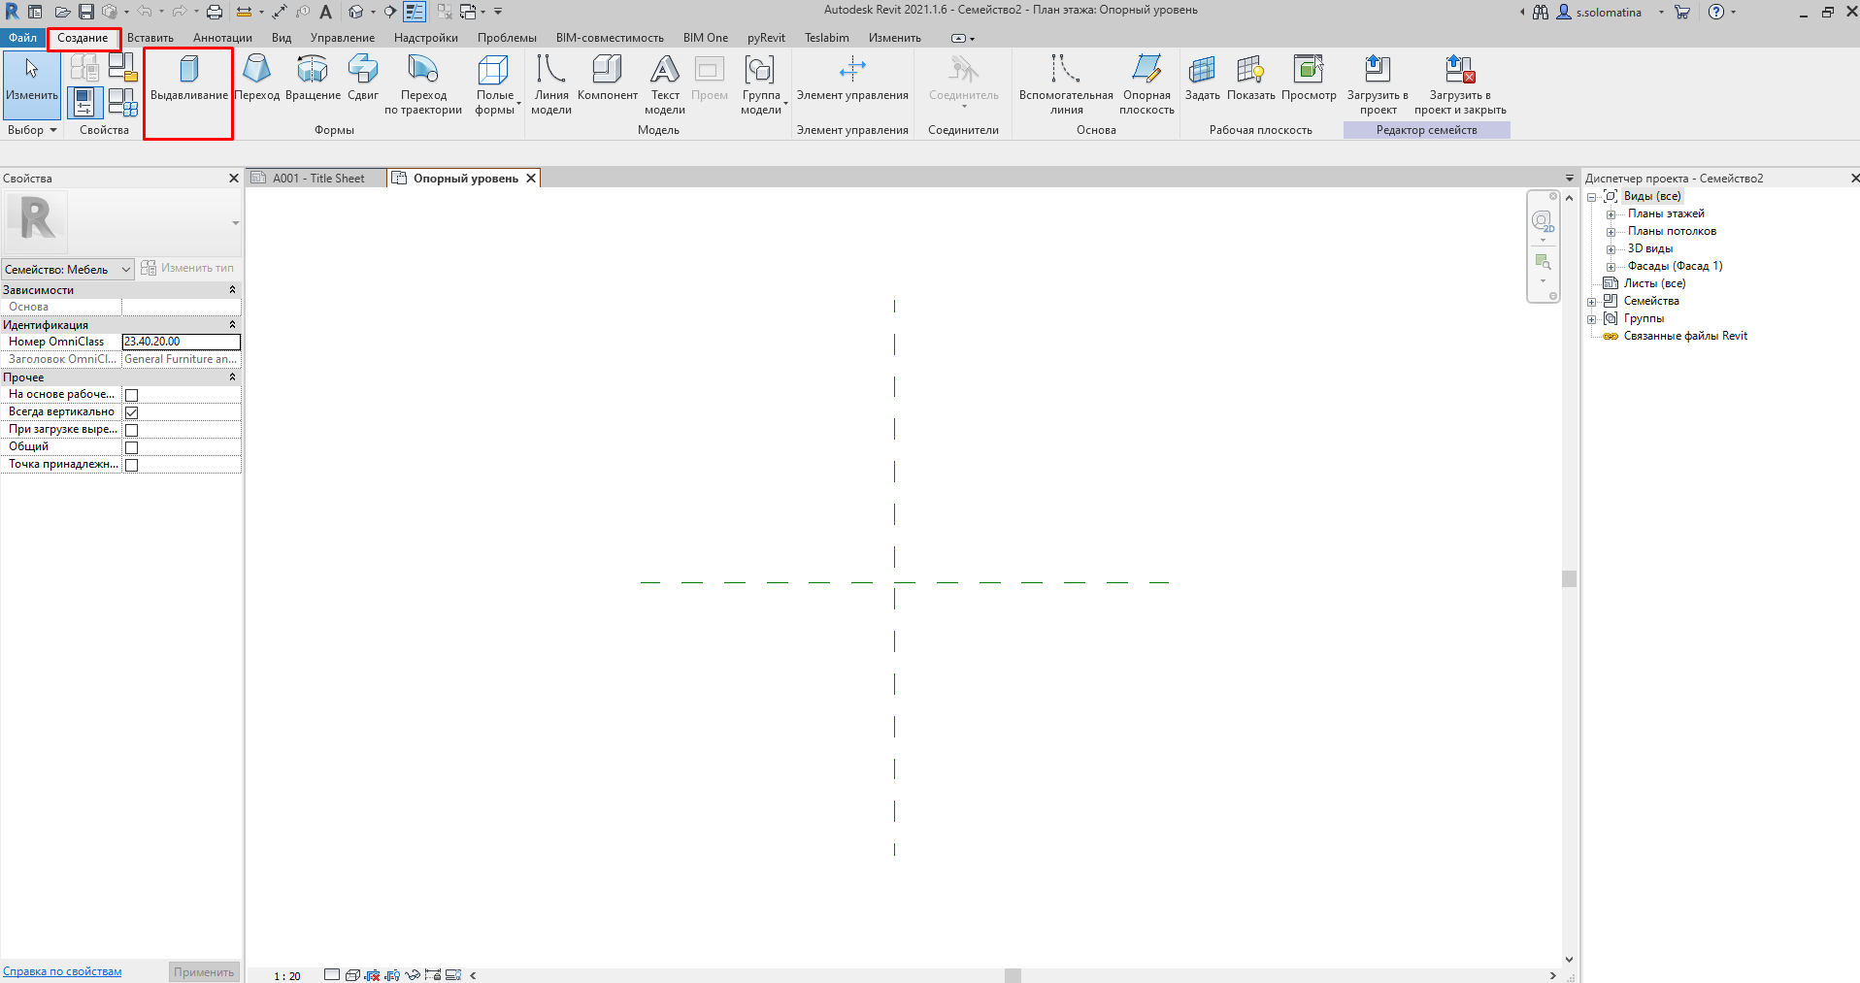The width and height of the screenshot is (1860, 983).
Task: Click the Показать work plane button
Action: coord(1250,80)
